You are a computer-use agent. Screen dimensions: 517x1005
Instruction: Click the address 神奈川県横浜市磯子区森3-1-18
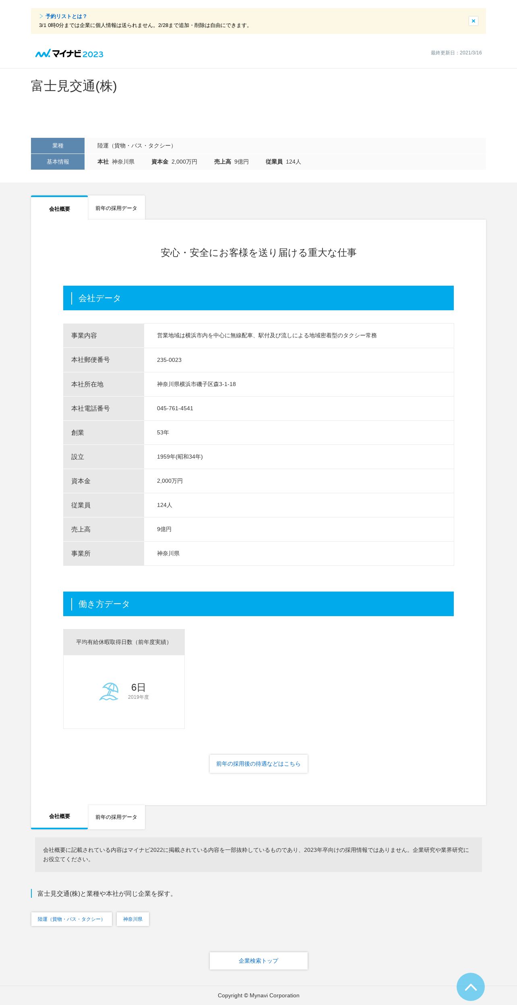(x=196, y=384)
